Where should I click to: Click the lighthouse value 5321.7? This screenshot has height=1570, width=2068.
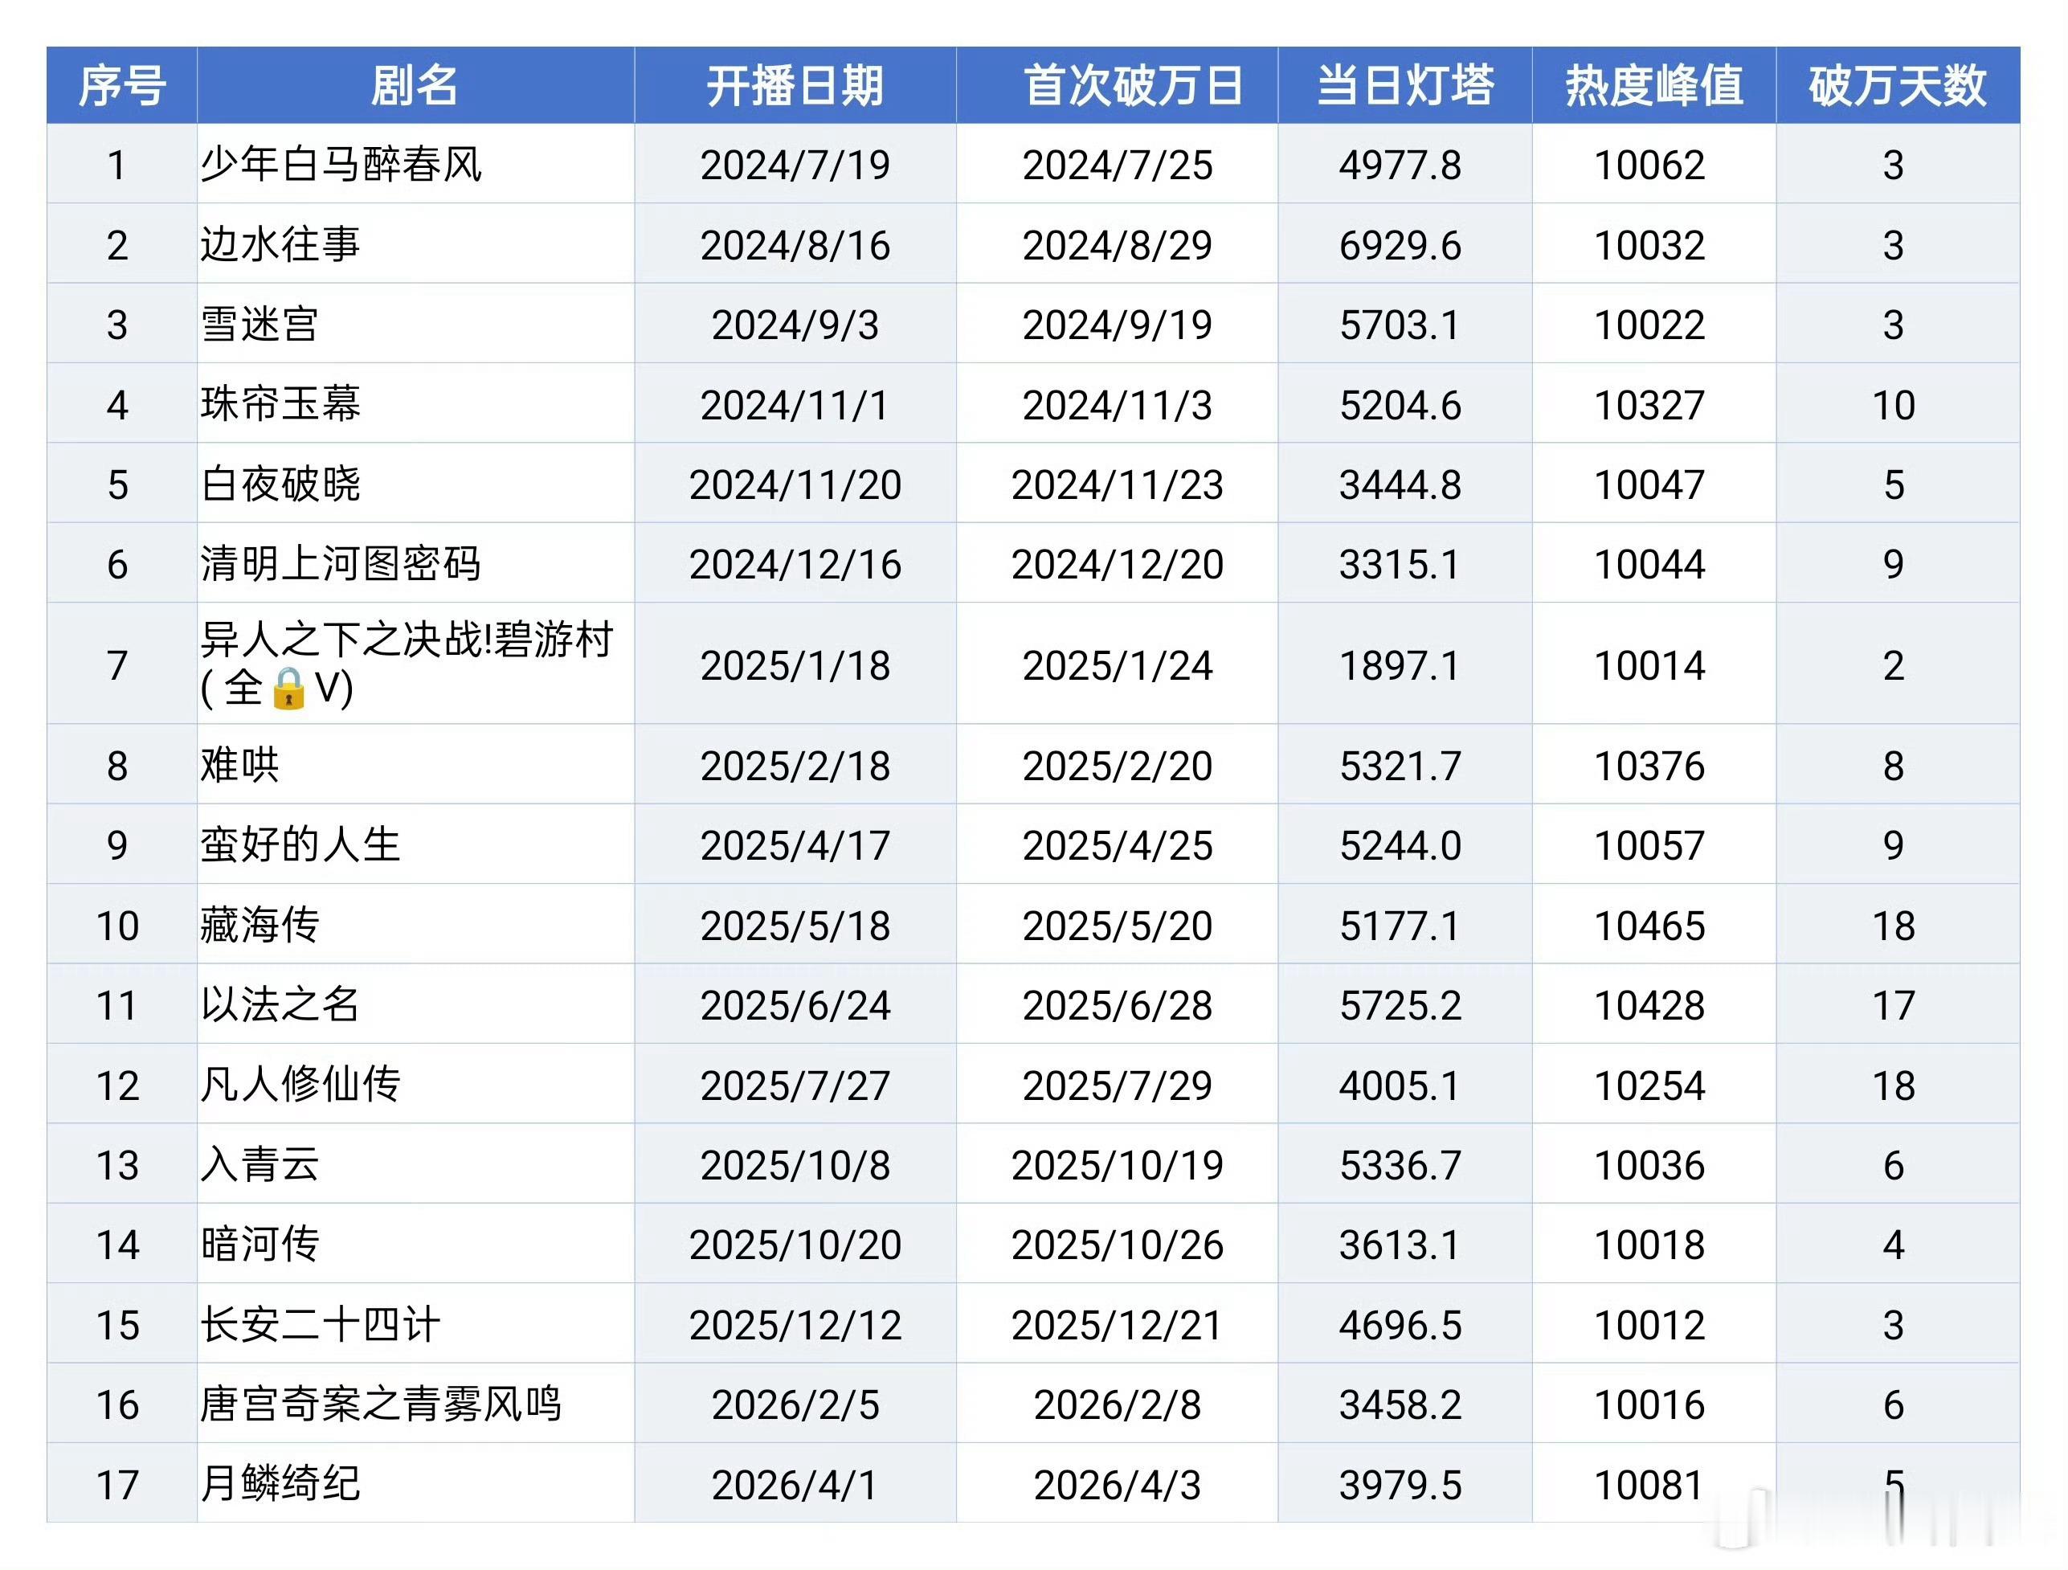[1400, 766]
